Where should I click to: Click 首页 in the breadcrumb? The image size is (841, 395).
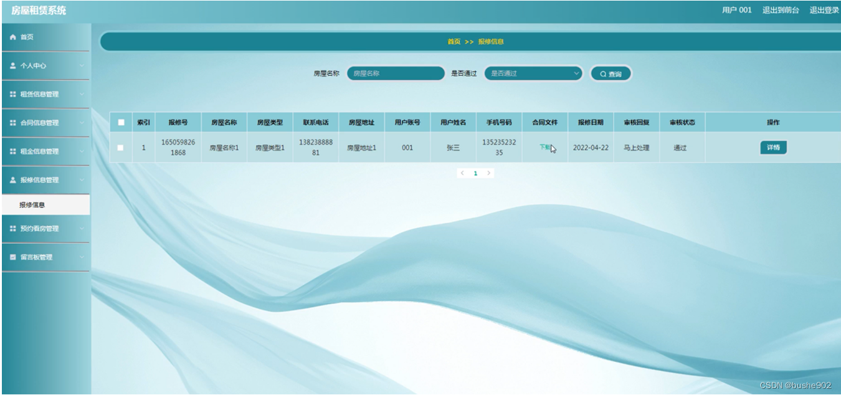point(454,42)
